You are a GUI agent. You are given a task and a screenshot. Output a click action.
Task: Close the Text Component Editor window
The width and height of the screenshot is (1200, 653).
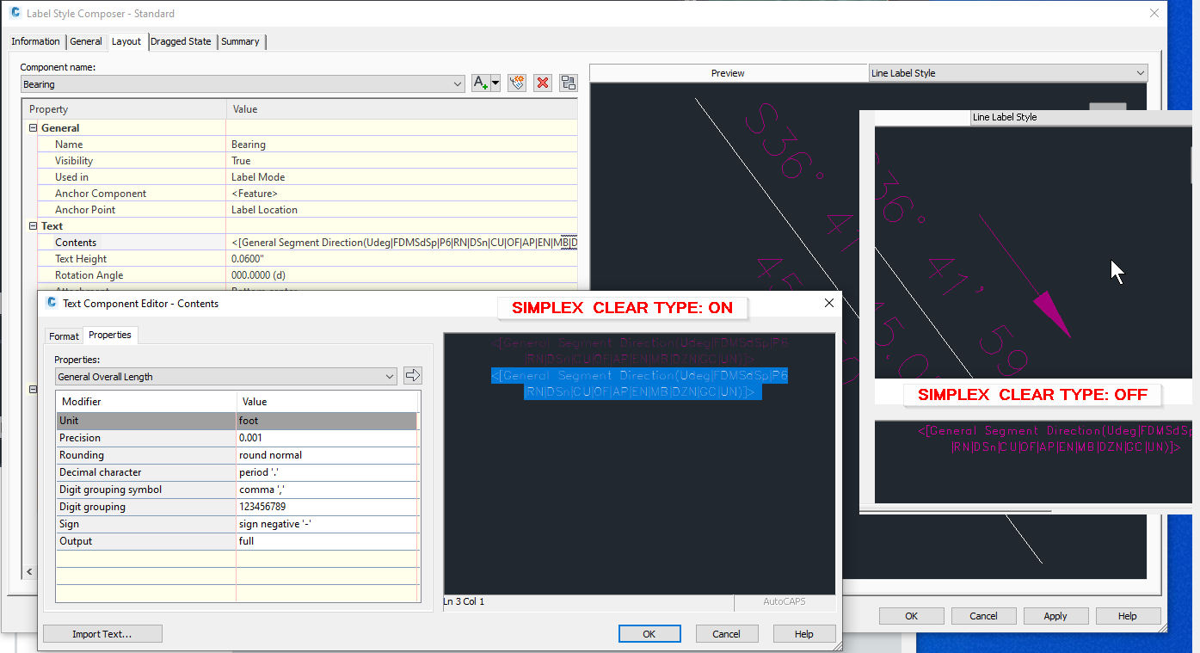[829, 303]
